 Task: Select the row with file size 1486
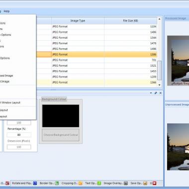click(96, 32)
